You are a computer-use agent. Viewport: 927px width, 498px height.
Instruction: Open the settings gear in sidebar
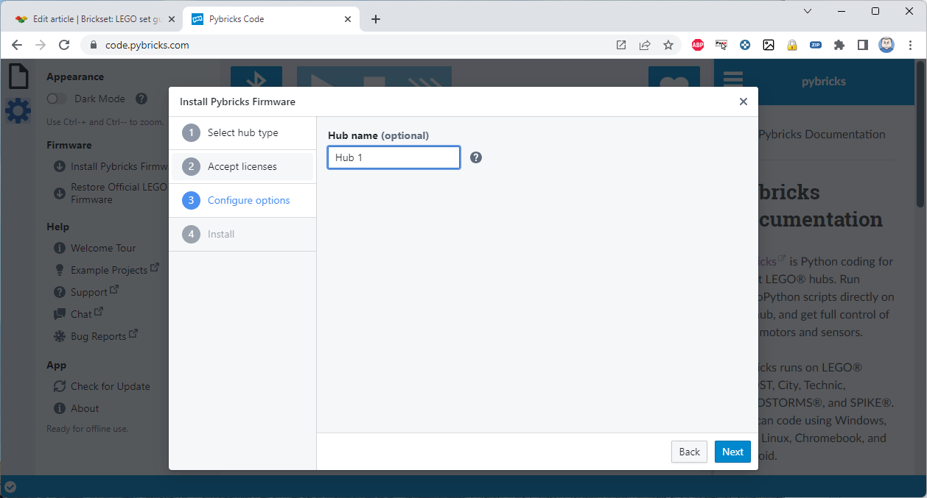click(x=18, y=111)
